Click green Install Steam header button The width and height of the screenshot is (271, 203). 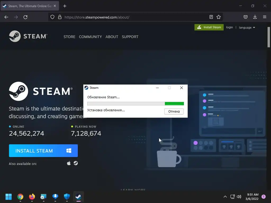click(209, 27)
